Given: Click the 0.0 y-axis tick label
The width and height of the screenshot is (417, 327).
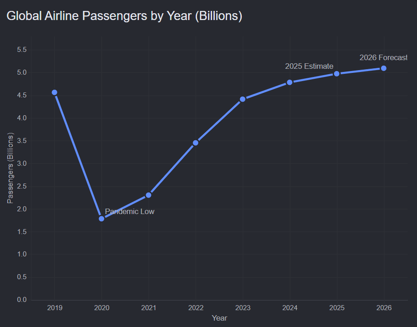Looking at the screenshot, I should (22, 300).
